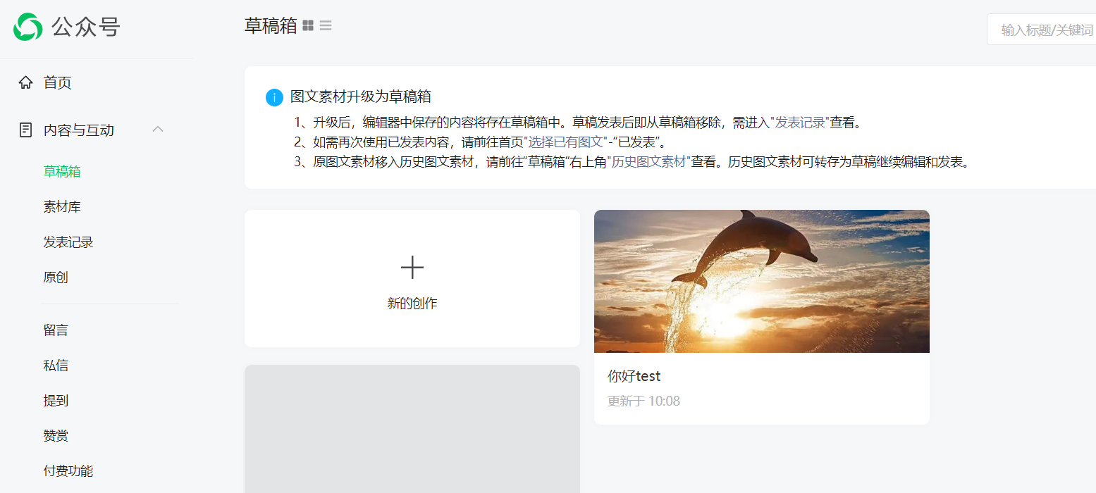Go to 发表记录 in sidebar
The image size is (1096, 493).
pos(68,242)
